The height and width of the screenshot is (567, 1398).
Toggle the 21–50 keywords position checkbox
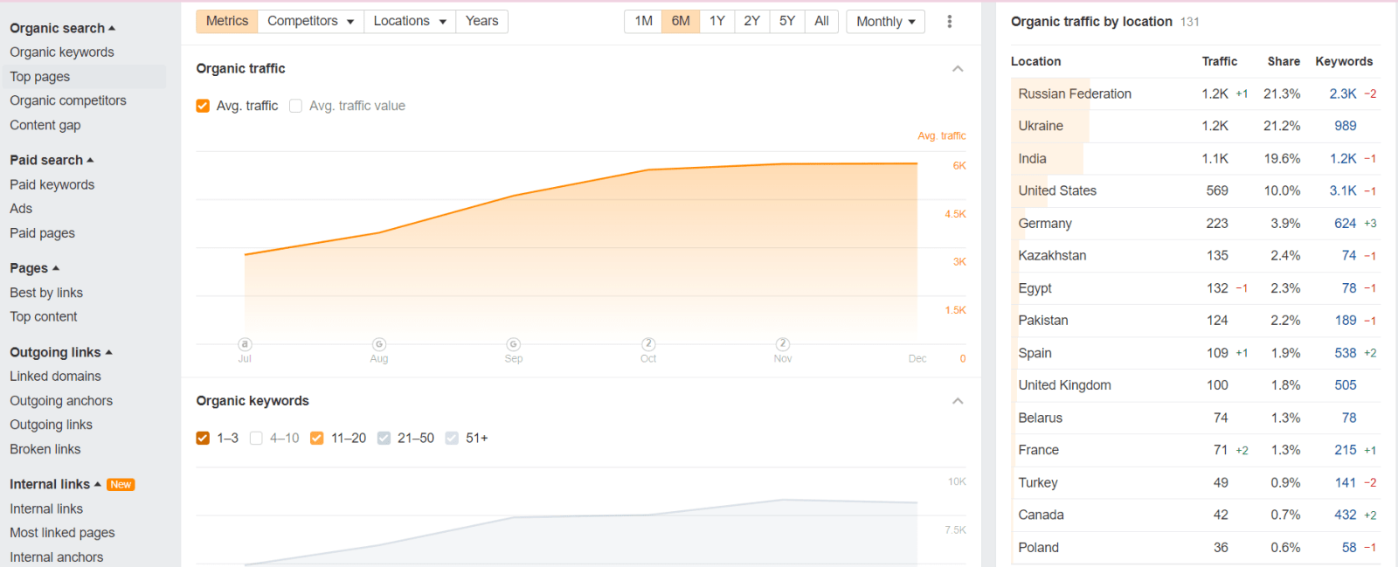384,438
